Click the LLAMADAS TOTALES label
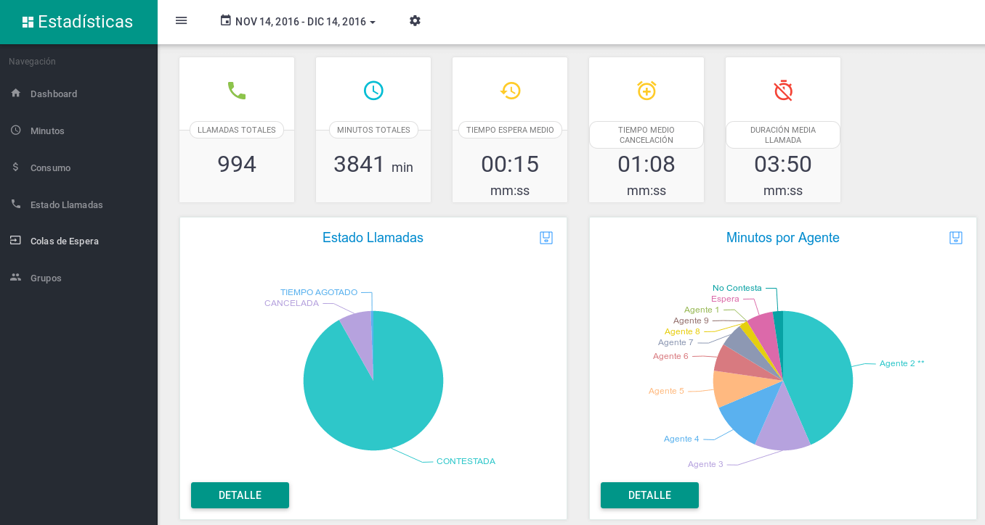Screen dimensions: 985x525 click(237, 130)
